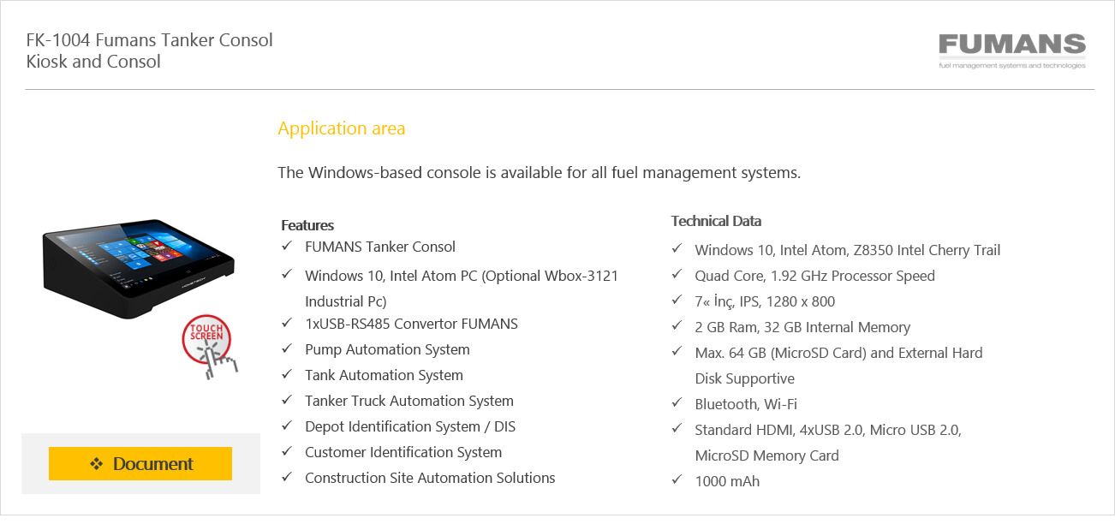
Task: Click the "Application area" heading
Action: [342, 128]
